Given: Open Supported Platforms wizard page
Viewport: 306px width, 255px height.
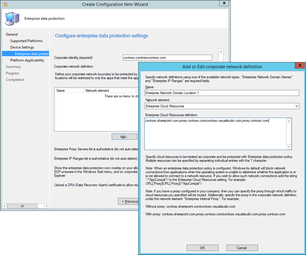Looking at the screenshot, I should 26,41.
